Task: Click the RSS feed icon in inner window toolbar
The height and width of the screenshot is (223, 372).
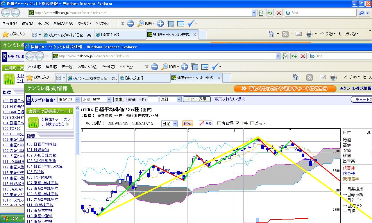Action: [310, 78]
